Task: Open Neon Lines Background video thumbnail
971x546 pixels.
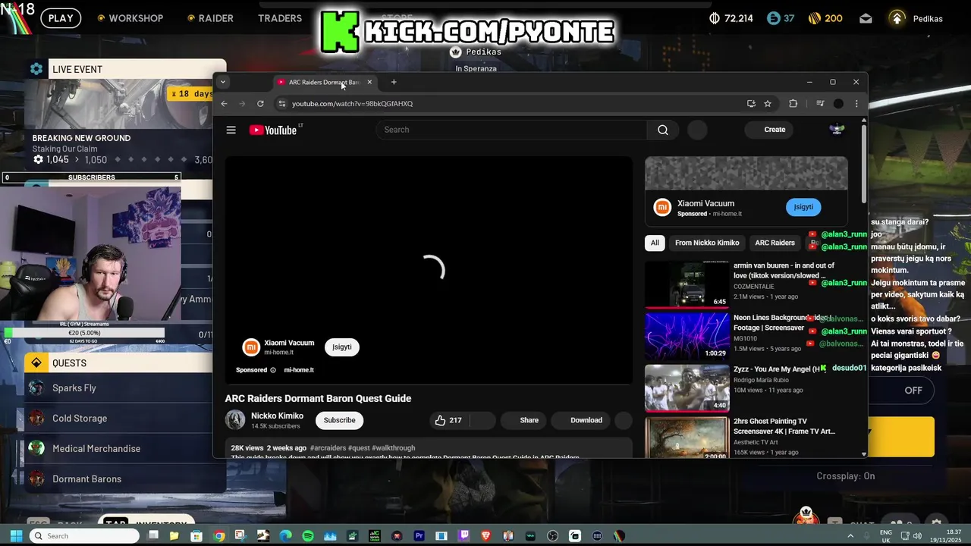Action: coord(687,336)
